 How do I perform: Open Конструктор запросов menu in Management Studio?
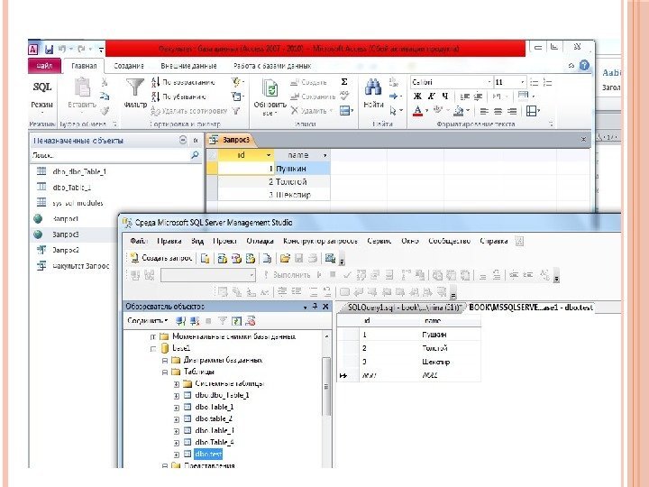click(x=320, y=241)
